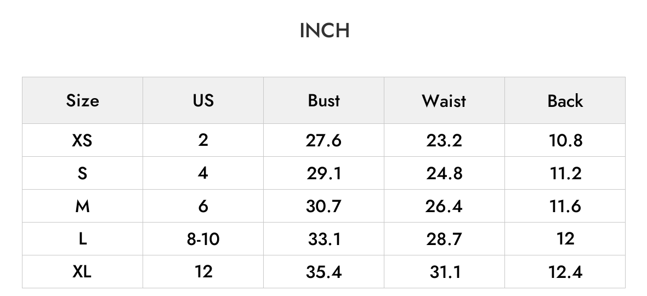This screenshot has width=647, height=296.
Task: Select the Back column header
Action: click(x=565, y=101)
